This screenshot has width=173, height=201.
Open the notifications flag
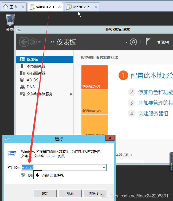pyautogui.click(x=148, y=41)
